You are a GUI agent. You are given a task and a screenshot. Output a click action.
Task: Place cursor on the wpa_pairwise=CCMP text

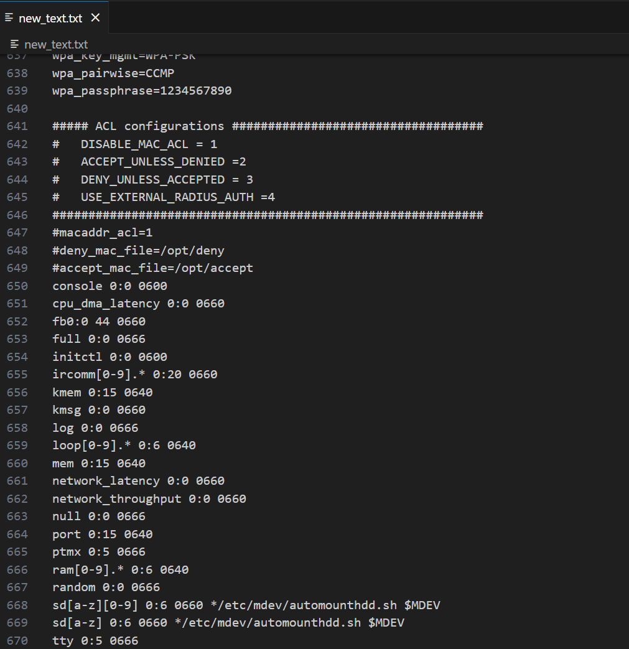(x=113, y=73)
